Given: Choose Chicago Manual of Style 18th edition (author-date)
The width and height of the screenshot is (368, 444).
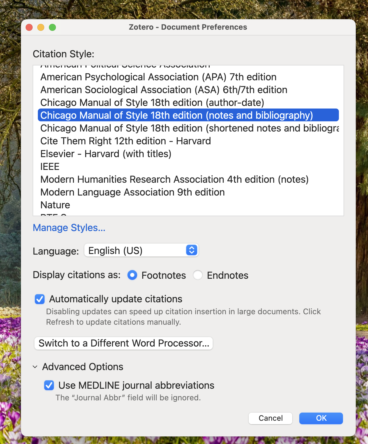Looking at the screenshot, I should [x=188, y=103].
